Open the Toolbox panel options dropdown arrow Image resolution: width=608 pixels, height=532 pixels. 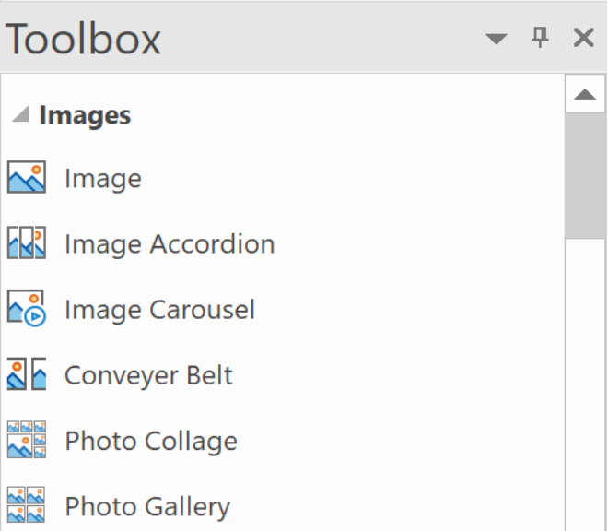[497, 39]
